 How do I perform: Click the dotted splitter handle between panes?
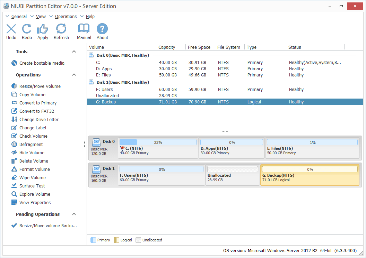[x=225, y=132]
